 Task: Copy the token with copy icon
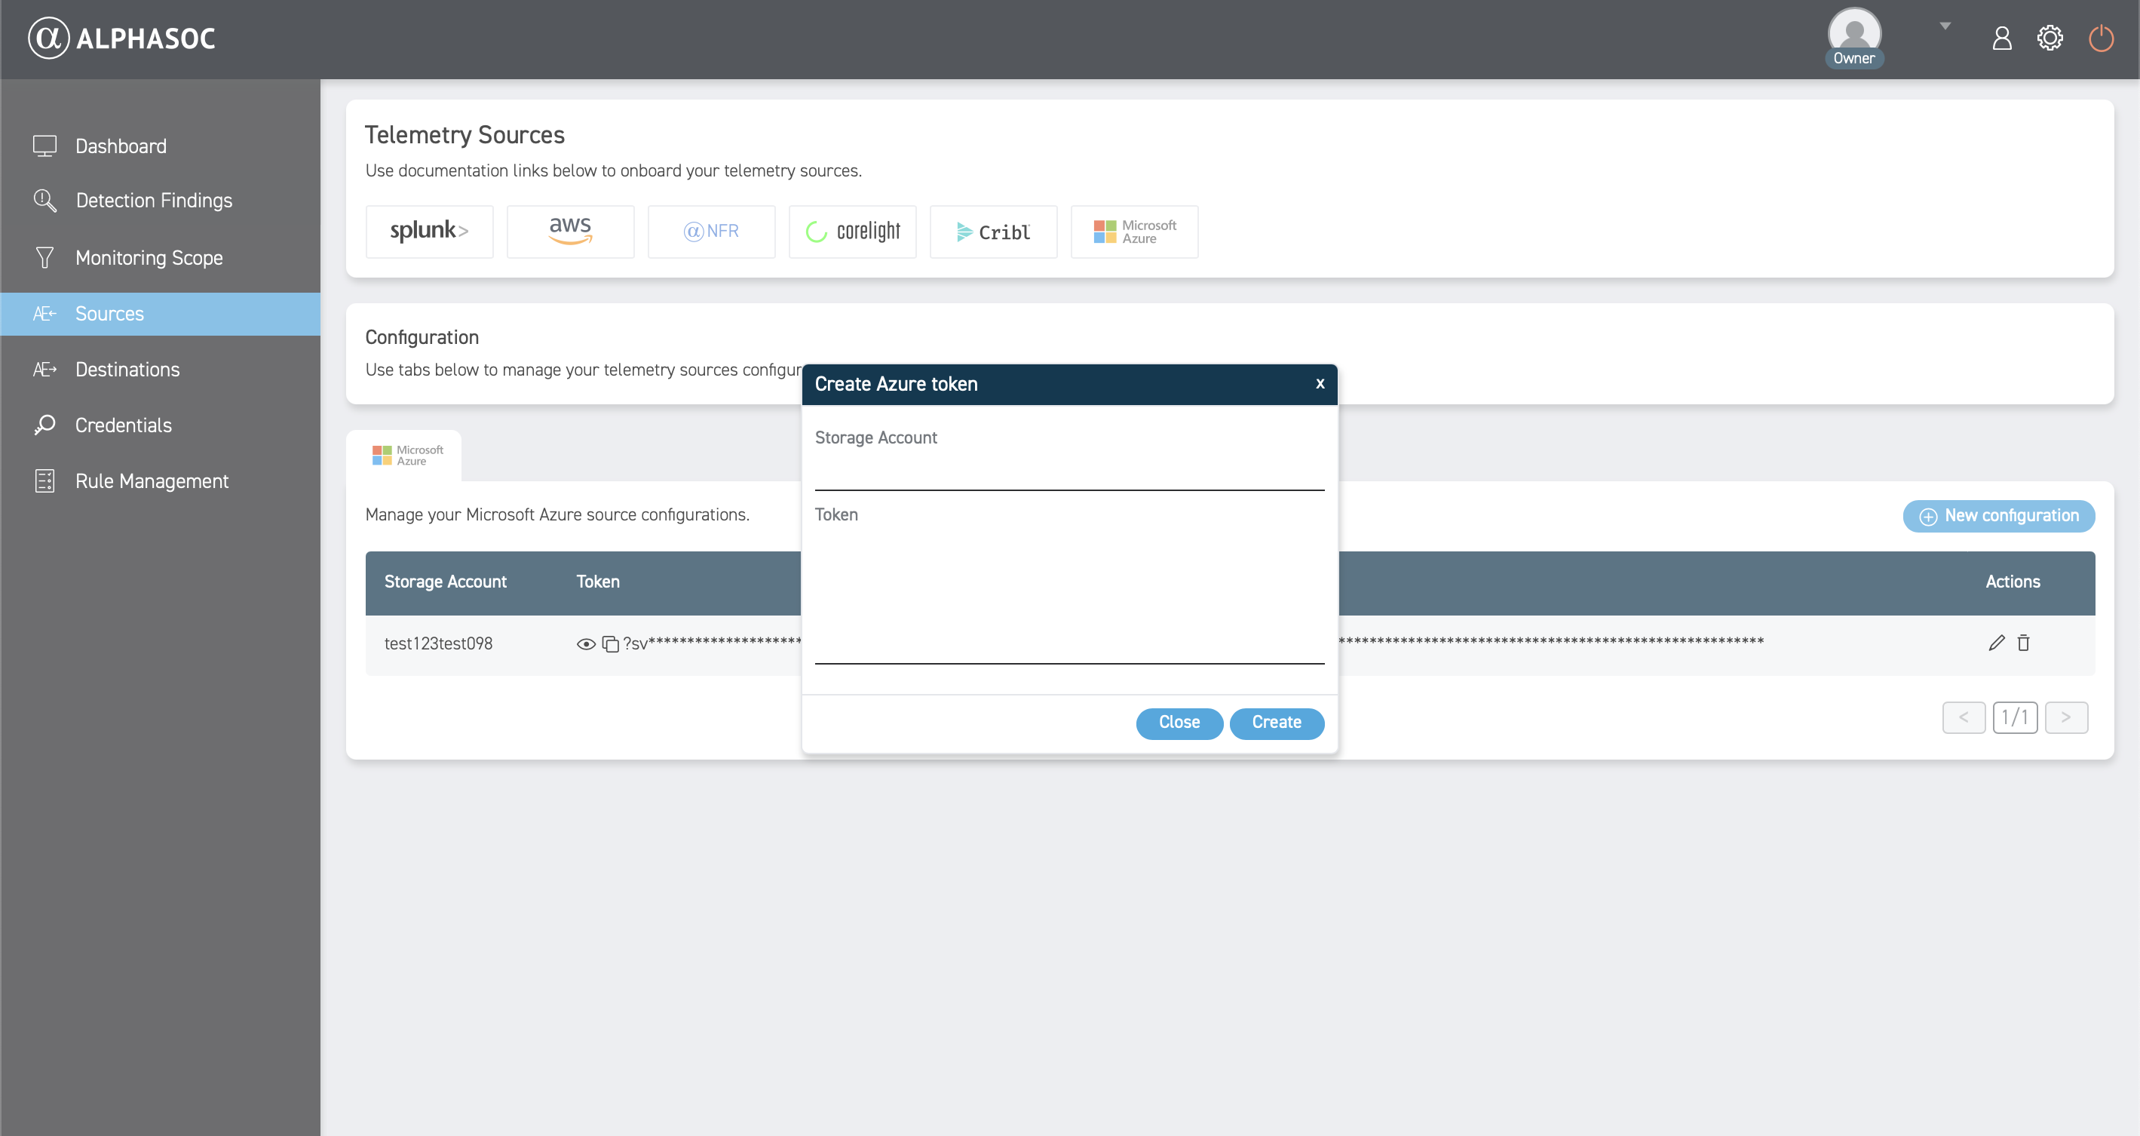pyautogui.click(x=611, y=644)
